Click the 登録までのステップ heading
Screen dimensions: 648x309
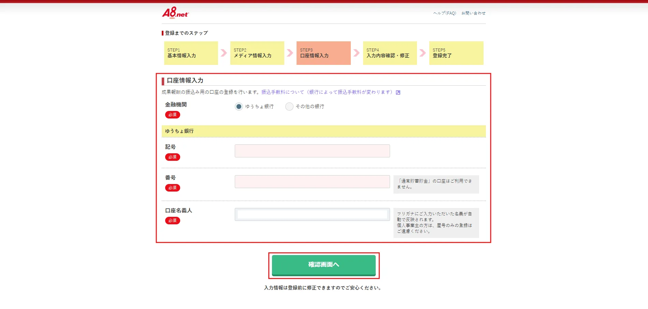[x=186, y=33]
